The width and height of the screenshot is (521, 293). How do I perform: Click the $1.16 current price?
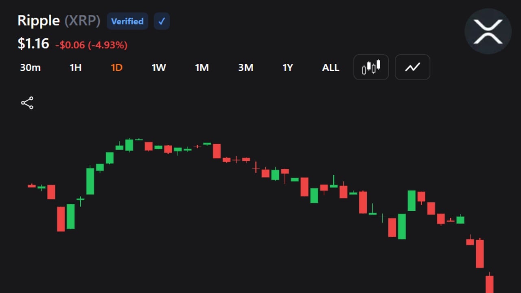click(x=33, y=44)
